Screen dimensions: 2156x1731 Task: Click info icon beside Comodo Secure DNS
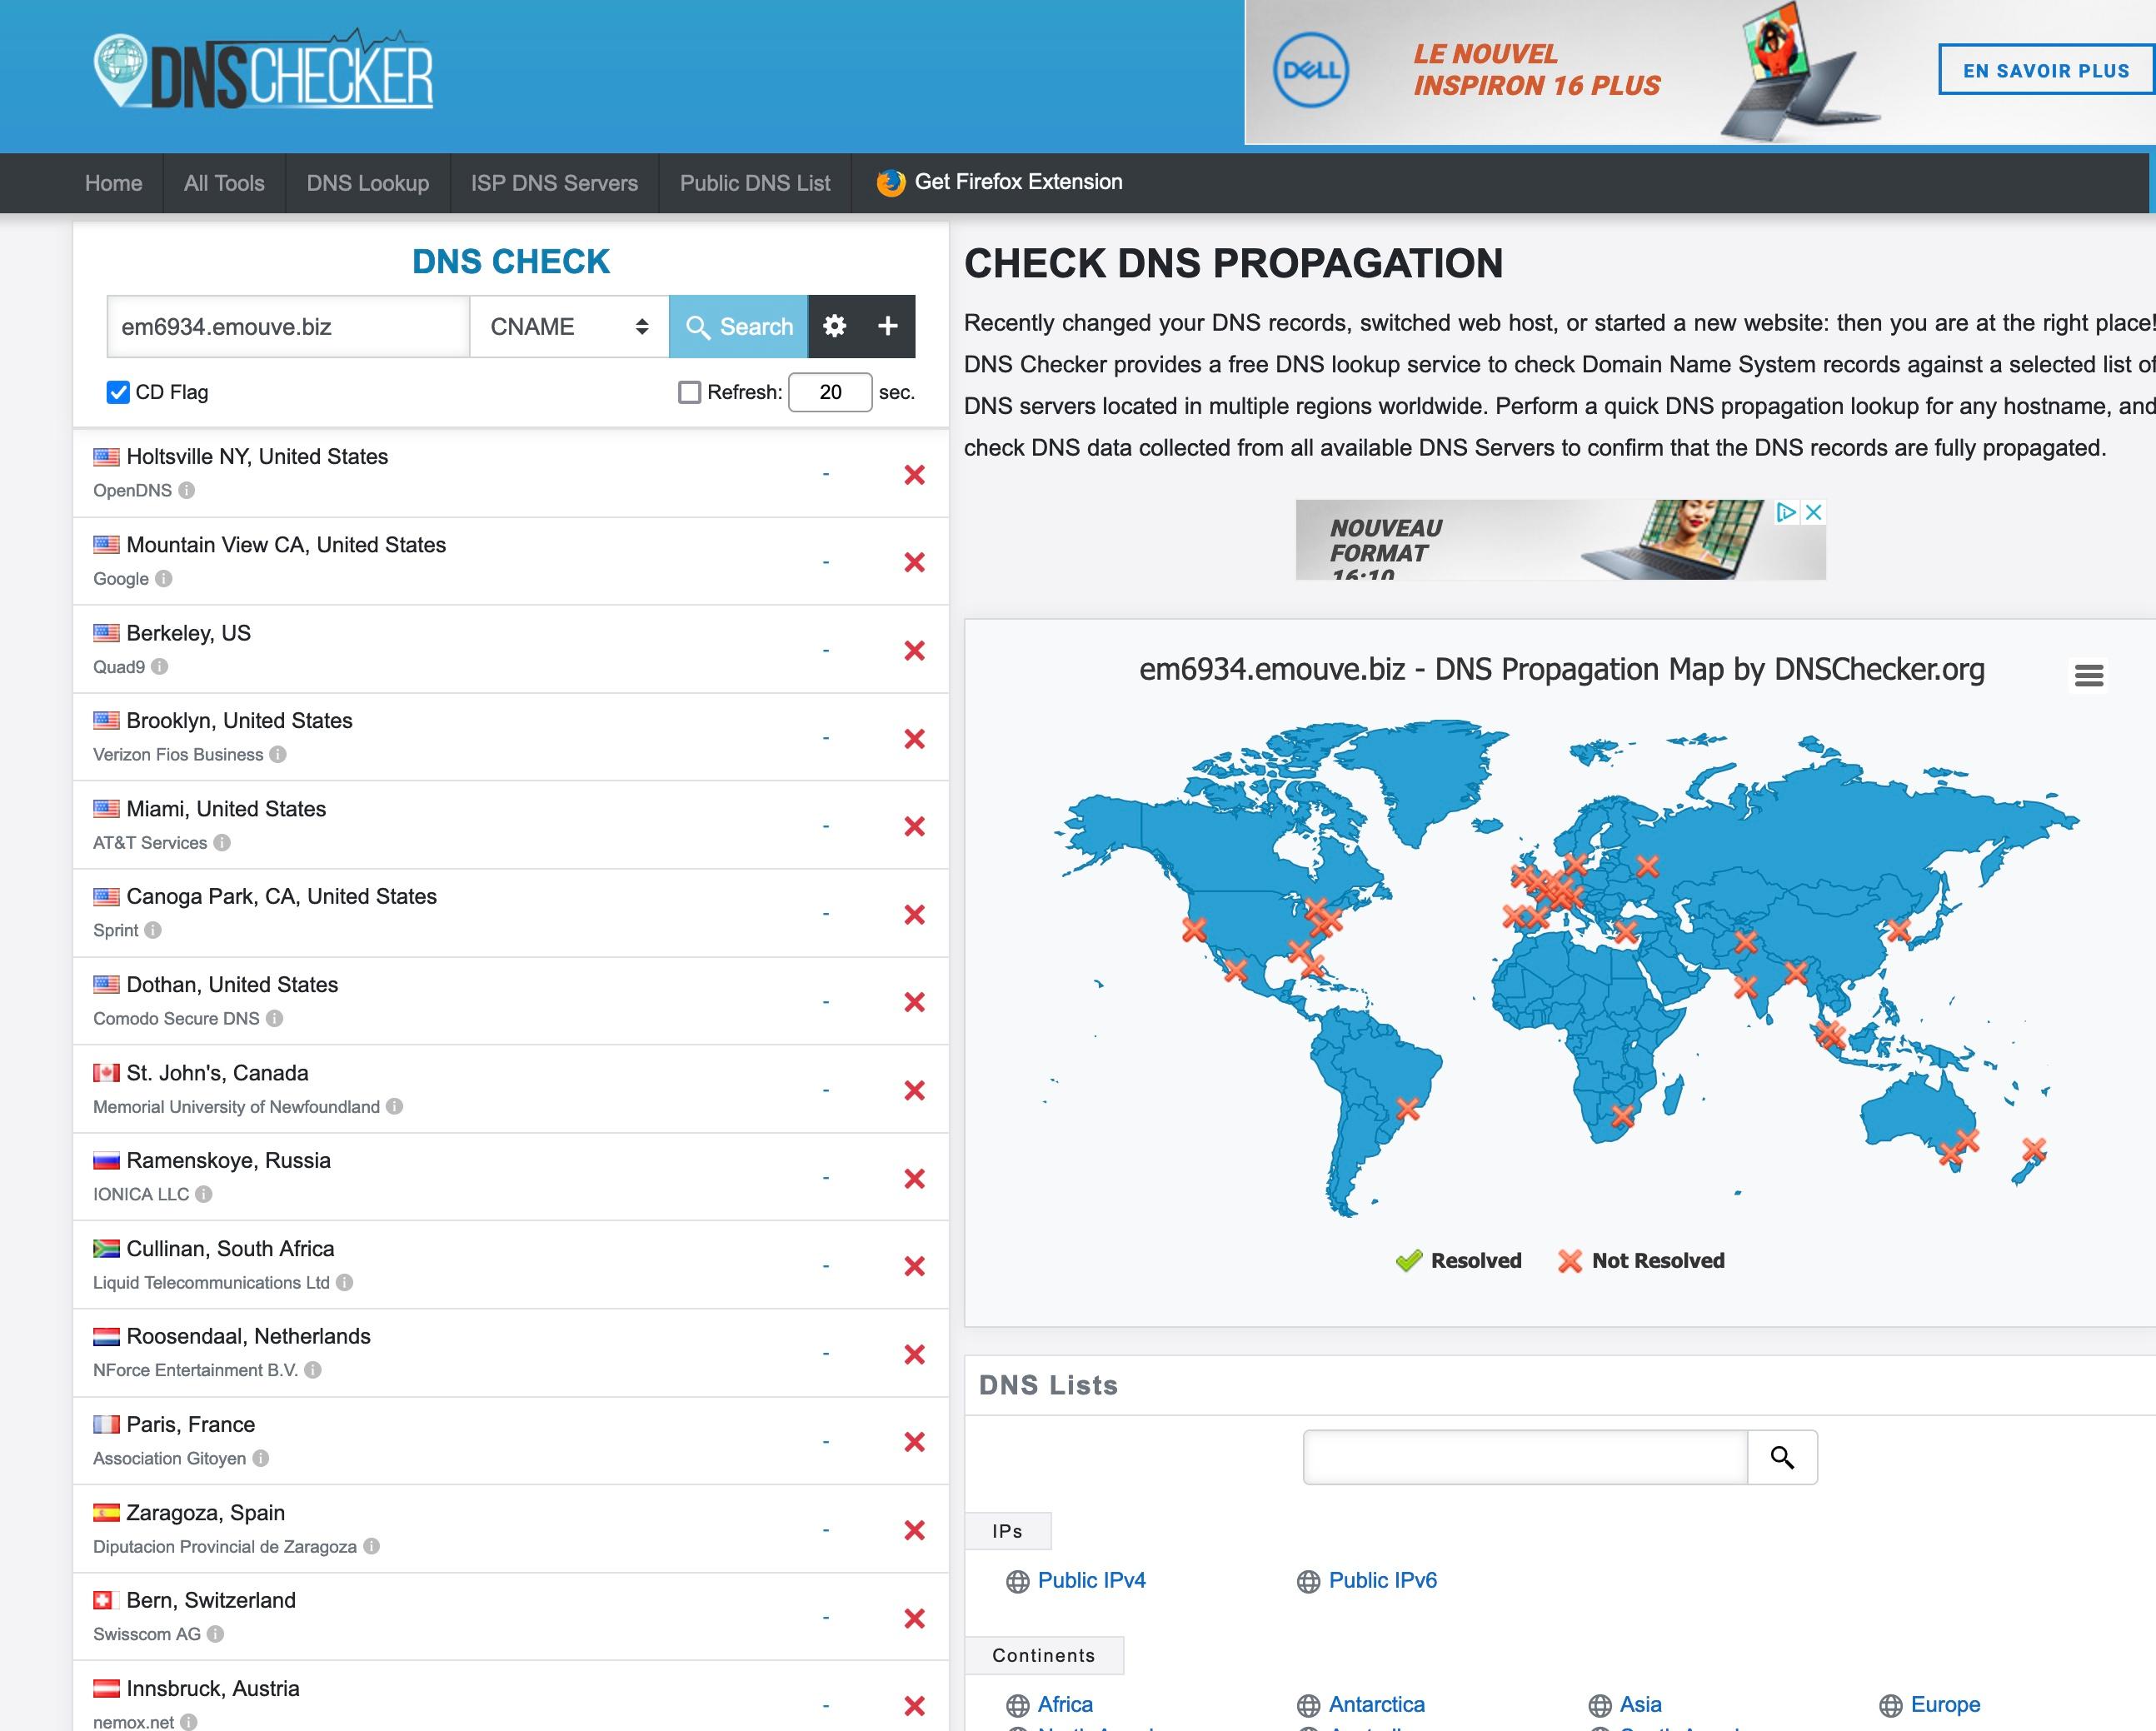click(x=274, y=1018)
